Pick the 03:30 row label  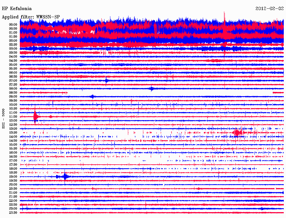click(x=13, y=53)
